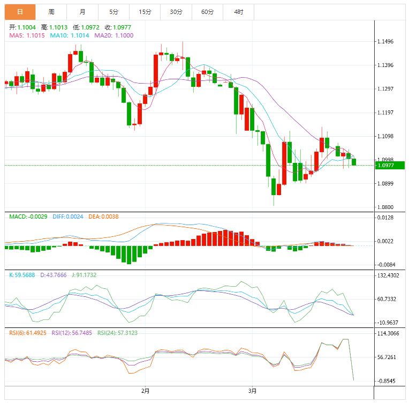Screen dimensions: 409x403
Task: Click the 1.0800 price axis label
Action: (385, 207)
